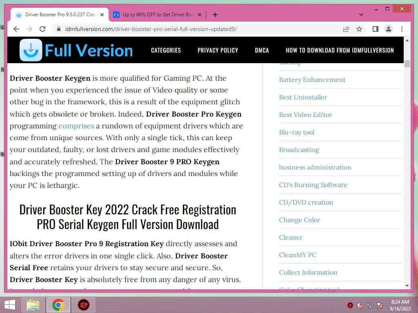Open the PRIVACY POLICY page
The width and height of the screenshot is (418, 313).
click(x=218, y=50)
